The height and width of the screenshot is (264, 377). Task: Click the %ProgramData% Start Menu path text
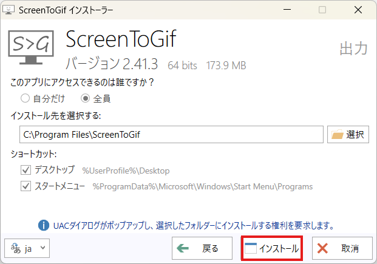203,186
